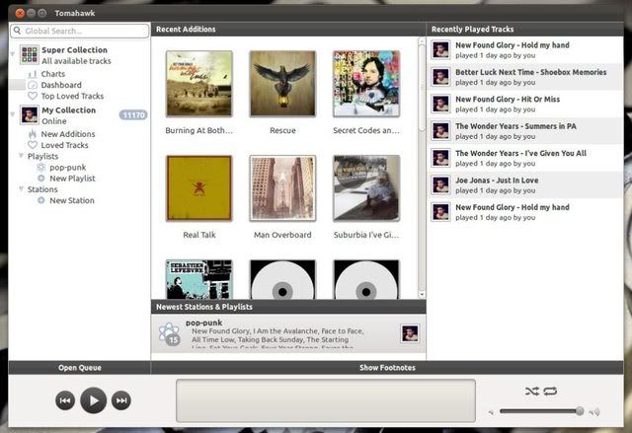Open the Man Overboard album cover
This screenshot has width=632, height=433.
pyautogui.click(x=282, y=188)
